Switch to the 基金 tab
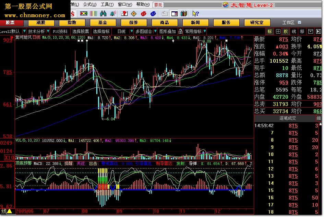This screenshot has width=324, height=217. click(x=103, y=22)
